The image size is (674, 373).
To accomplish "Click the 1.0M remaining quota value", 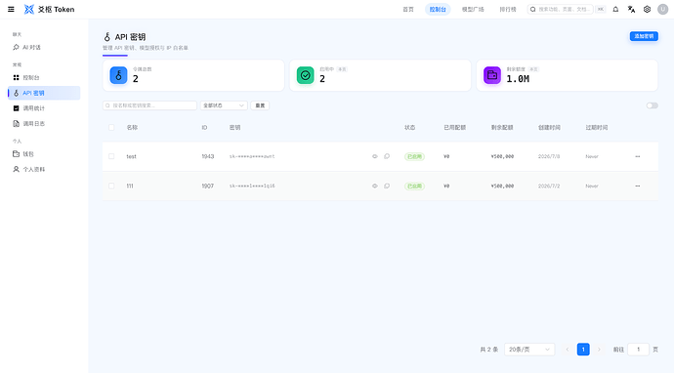I will (518, 79).
